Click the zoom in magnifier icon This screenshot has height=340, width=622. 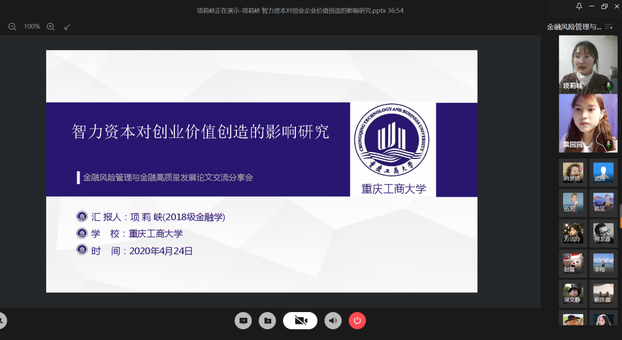click(x=51, y=26)
